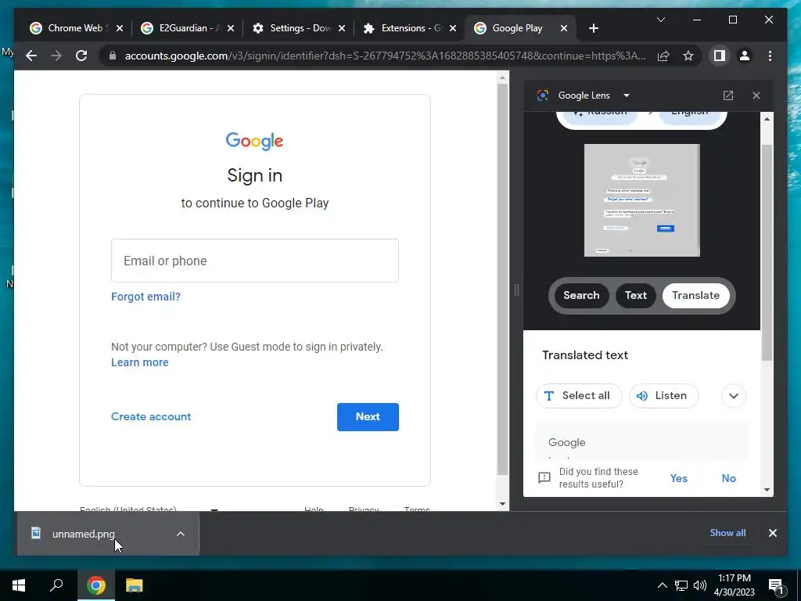Screen dimensions: 801x601
Task: Click the taskbar clock showing 1:17 PM
Action: point(734,585)
